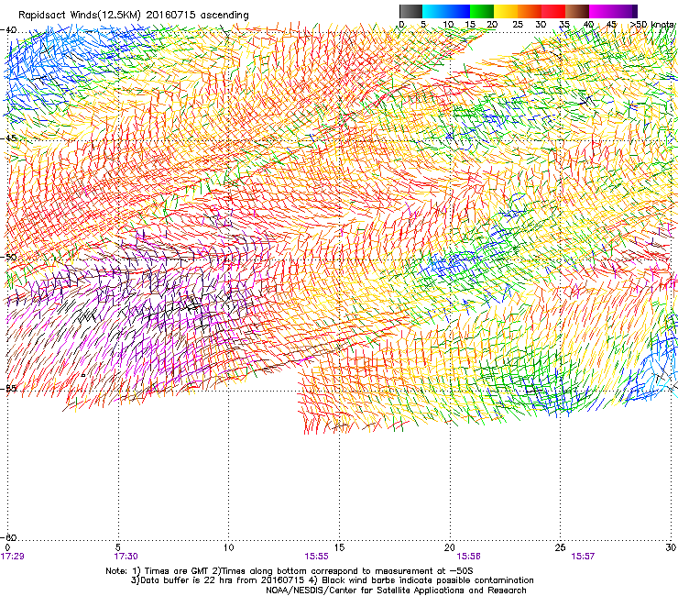
Task: Click the '15:56' swath time label
Action: coord(469,557)
